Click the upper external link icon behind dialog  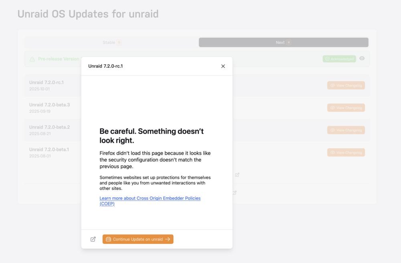[237, 175]
